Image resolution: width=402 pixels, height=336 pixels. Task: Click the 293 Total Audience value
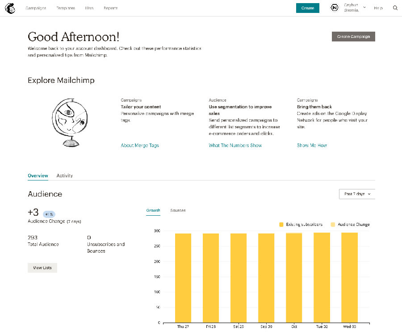(33, 238)
